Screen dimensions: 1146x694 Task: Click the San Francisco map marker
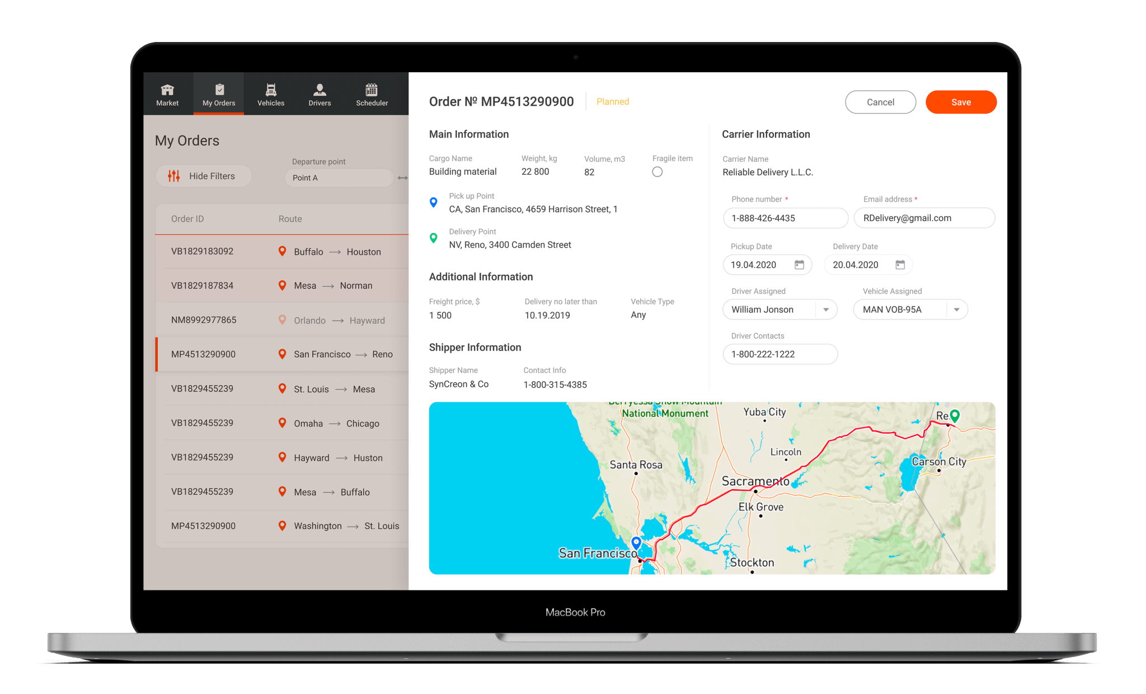[x=636, y=542]
